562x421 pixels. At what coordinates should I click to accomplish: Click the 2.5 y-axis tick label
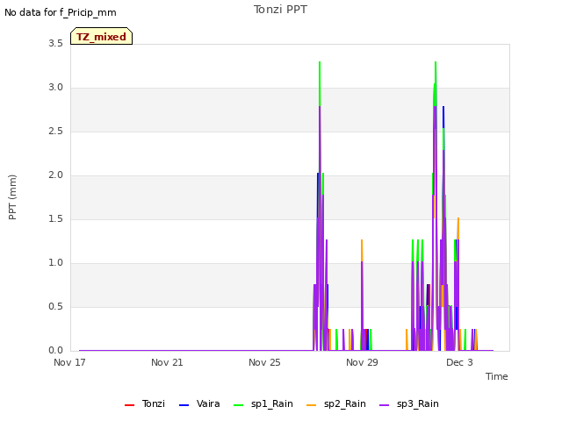[x=56, y=131]
